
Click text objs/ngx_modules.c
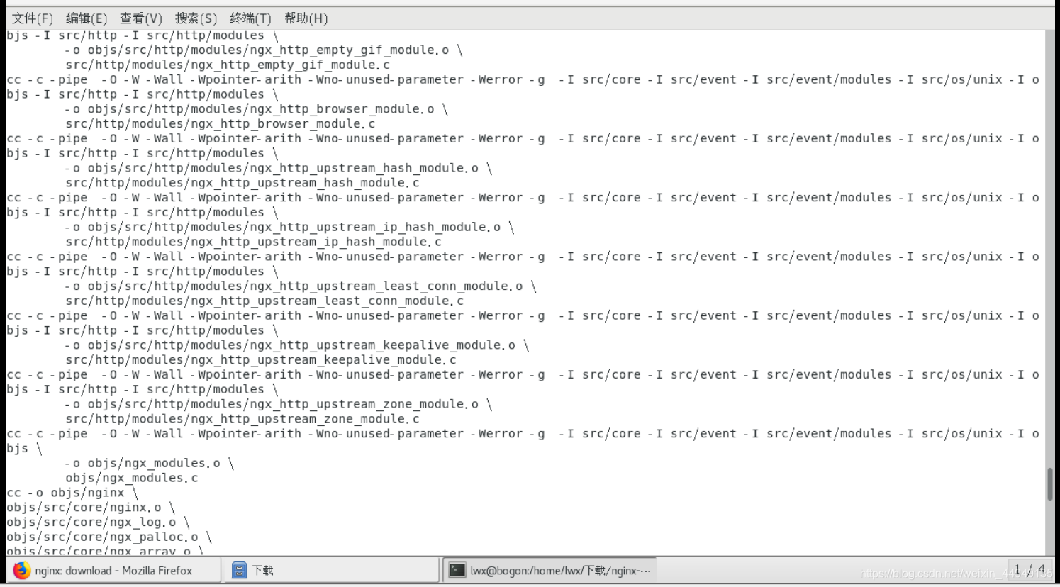coord(132,478)
